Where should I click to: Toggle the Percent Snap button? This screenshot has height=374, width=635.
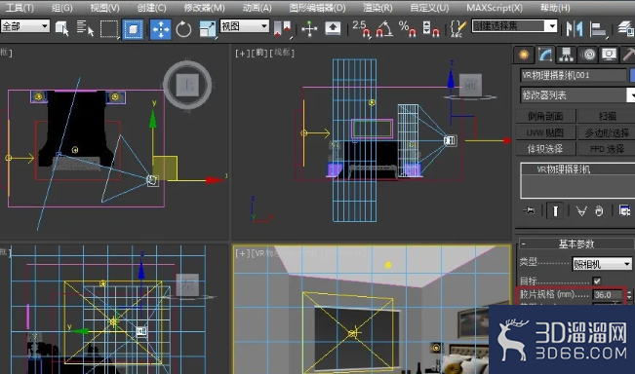(x=407, y=29)
